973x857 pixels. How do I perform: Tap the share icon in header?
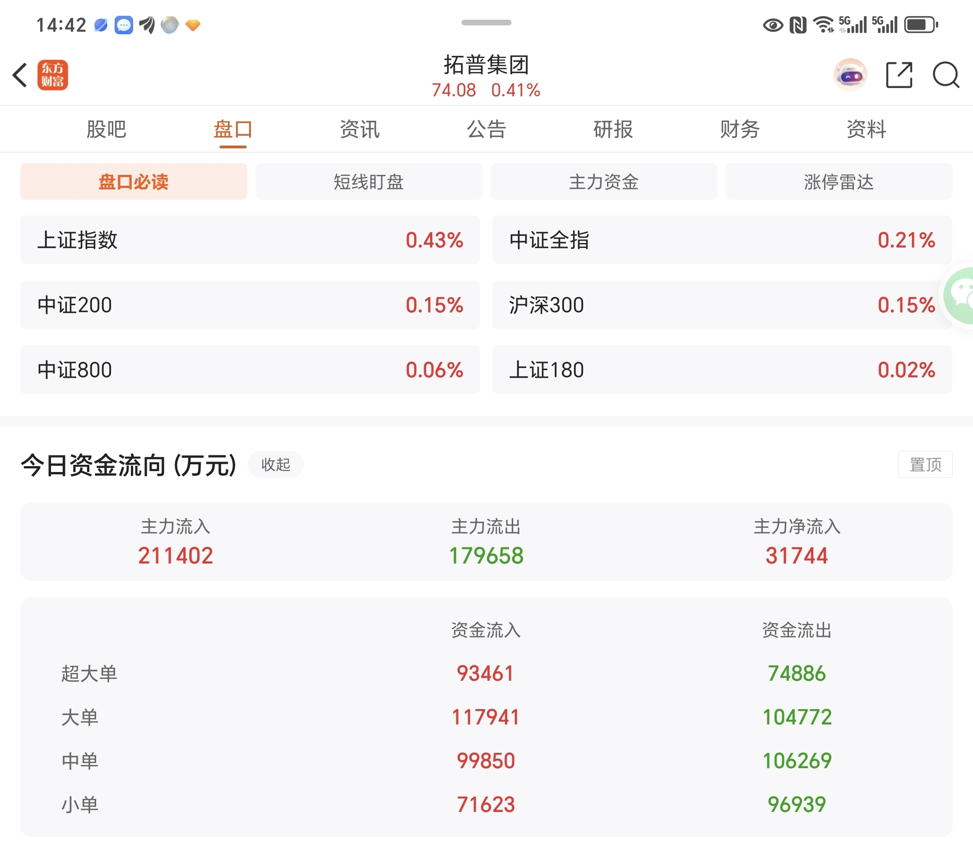pyautogui.click(x=899, y=75)
